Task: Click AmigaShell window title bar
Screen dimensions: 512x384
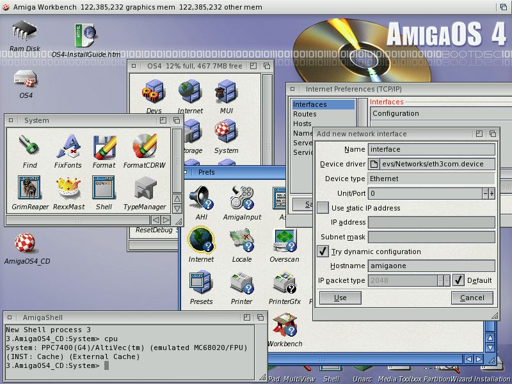Action: point(131,317)
